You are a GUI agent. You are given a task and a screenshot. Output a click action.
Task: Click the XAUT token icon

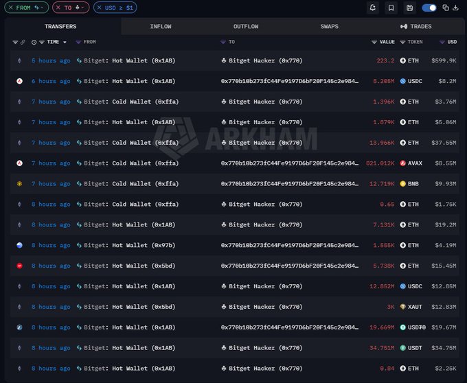click(x=402, y=307)
